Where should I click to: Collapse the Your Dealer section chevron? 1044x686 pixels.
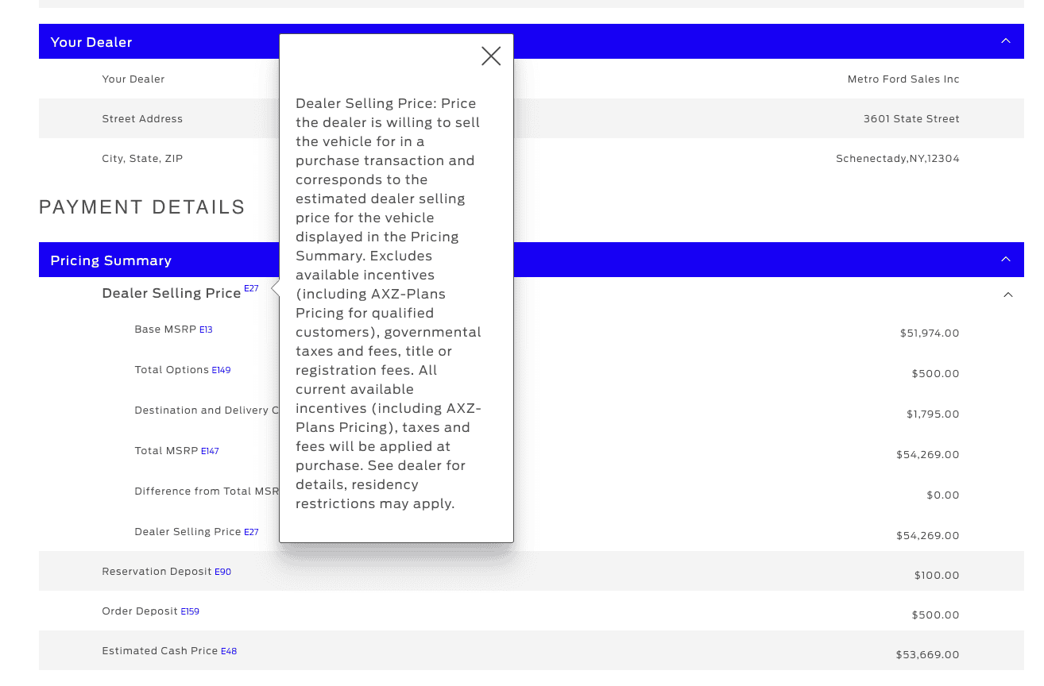(1006, 41)
